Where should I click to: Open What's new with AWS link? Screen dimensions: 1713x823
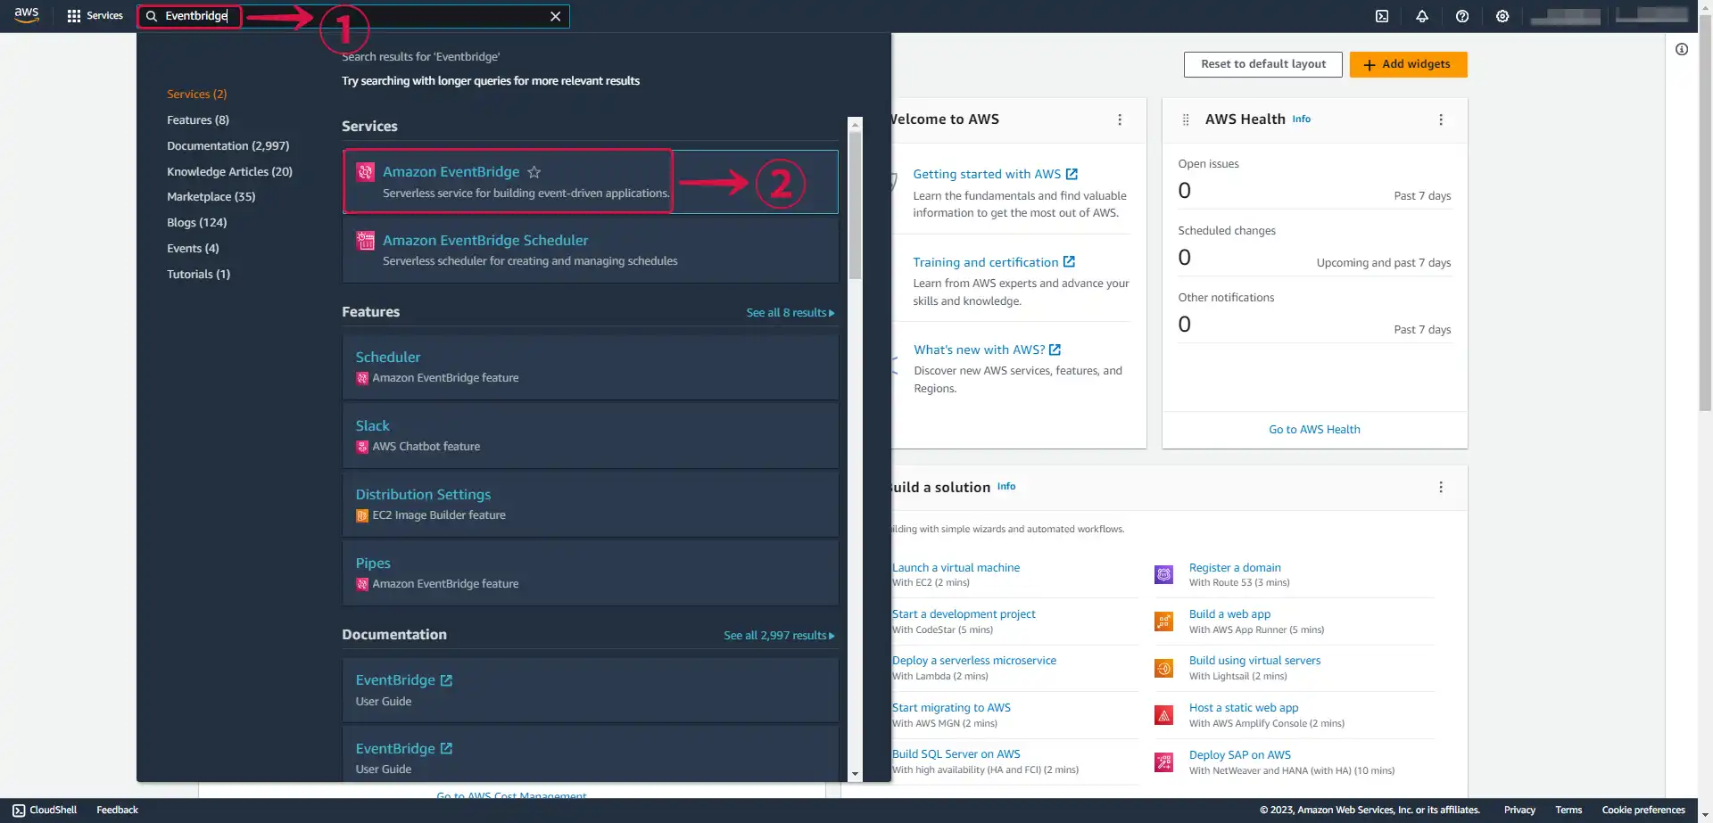click(987, 350)
